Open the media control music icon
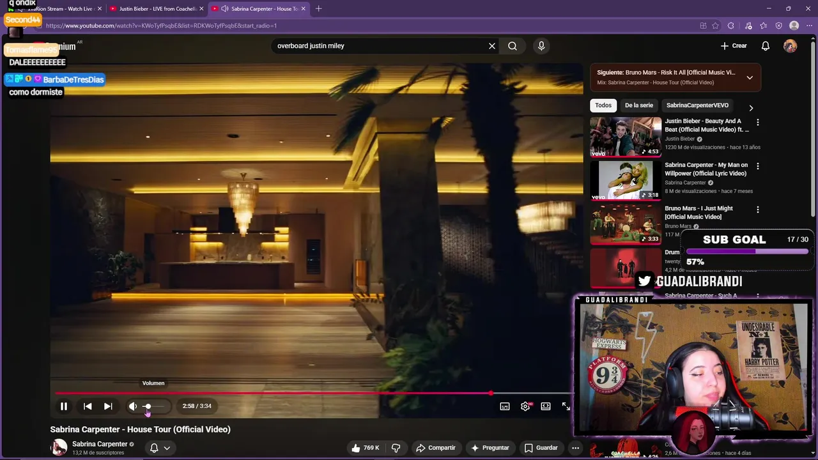This screenshot has height=460, width=818. [748, 26]
